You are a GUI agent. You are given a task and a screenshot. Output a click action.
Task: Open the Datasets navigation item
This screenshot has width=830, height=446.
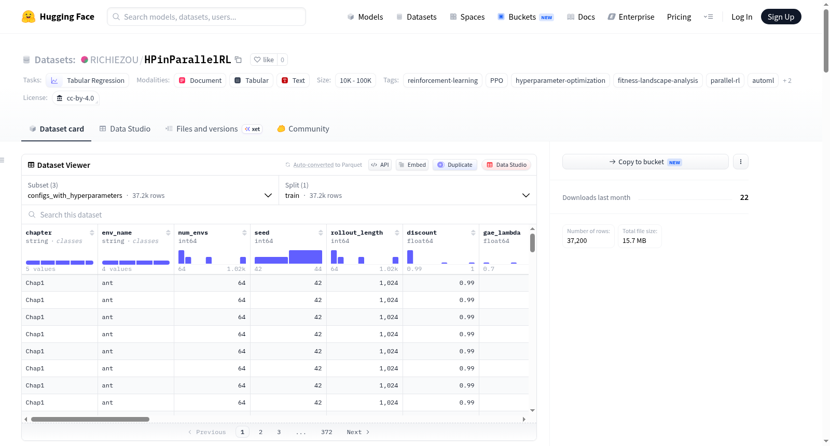[417, 17]
